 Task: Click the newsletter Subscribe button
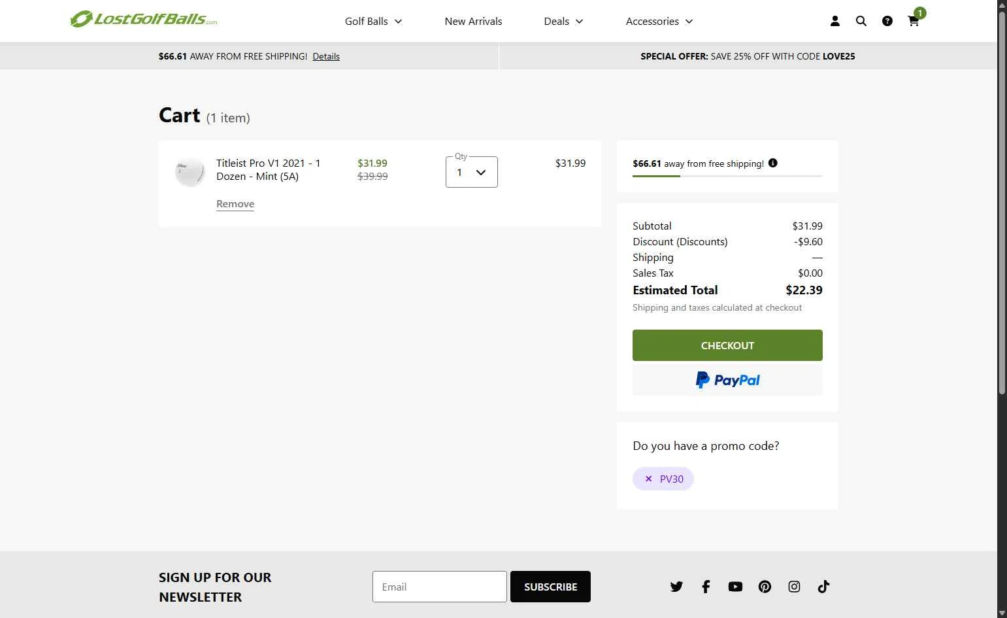tap(550, 587)
